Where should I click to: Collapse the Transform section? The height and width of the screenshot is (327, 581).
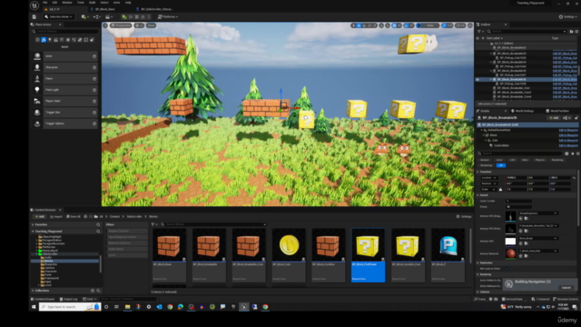point(478,172)
